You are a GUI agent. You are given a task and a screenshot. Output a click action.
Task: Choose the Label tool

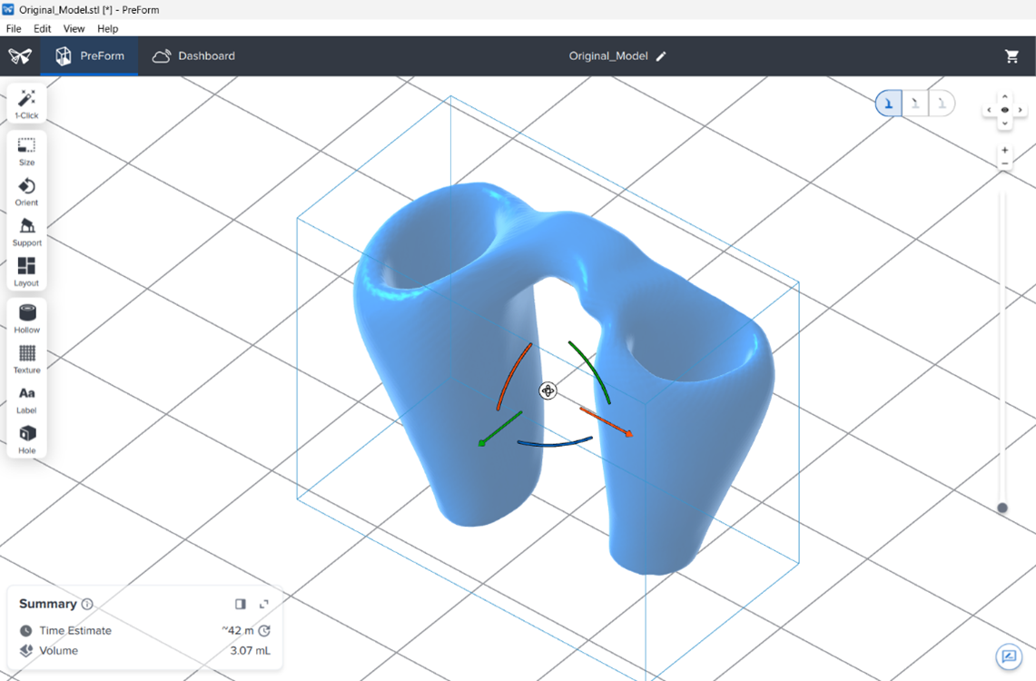pos(26,398)
